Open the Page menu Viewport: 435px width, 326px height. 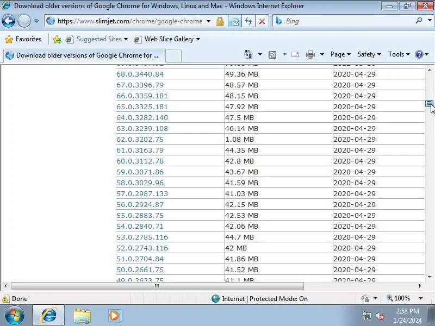tap(341, 54)
